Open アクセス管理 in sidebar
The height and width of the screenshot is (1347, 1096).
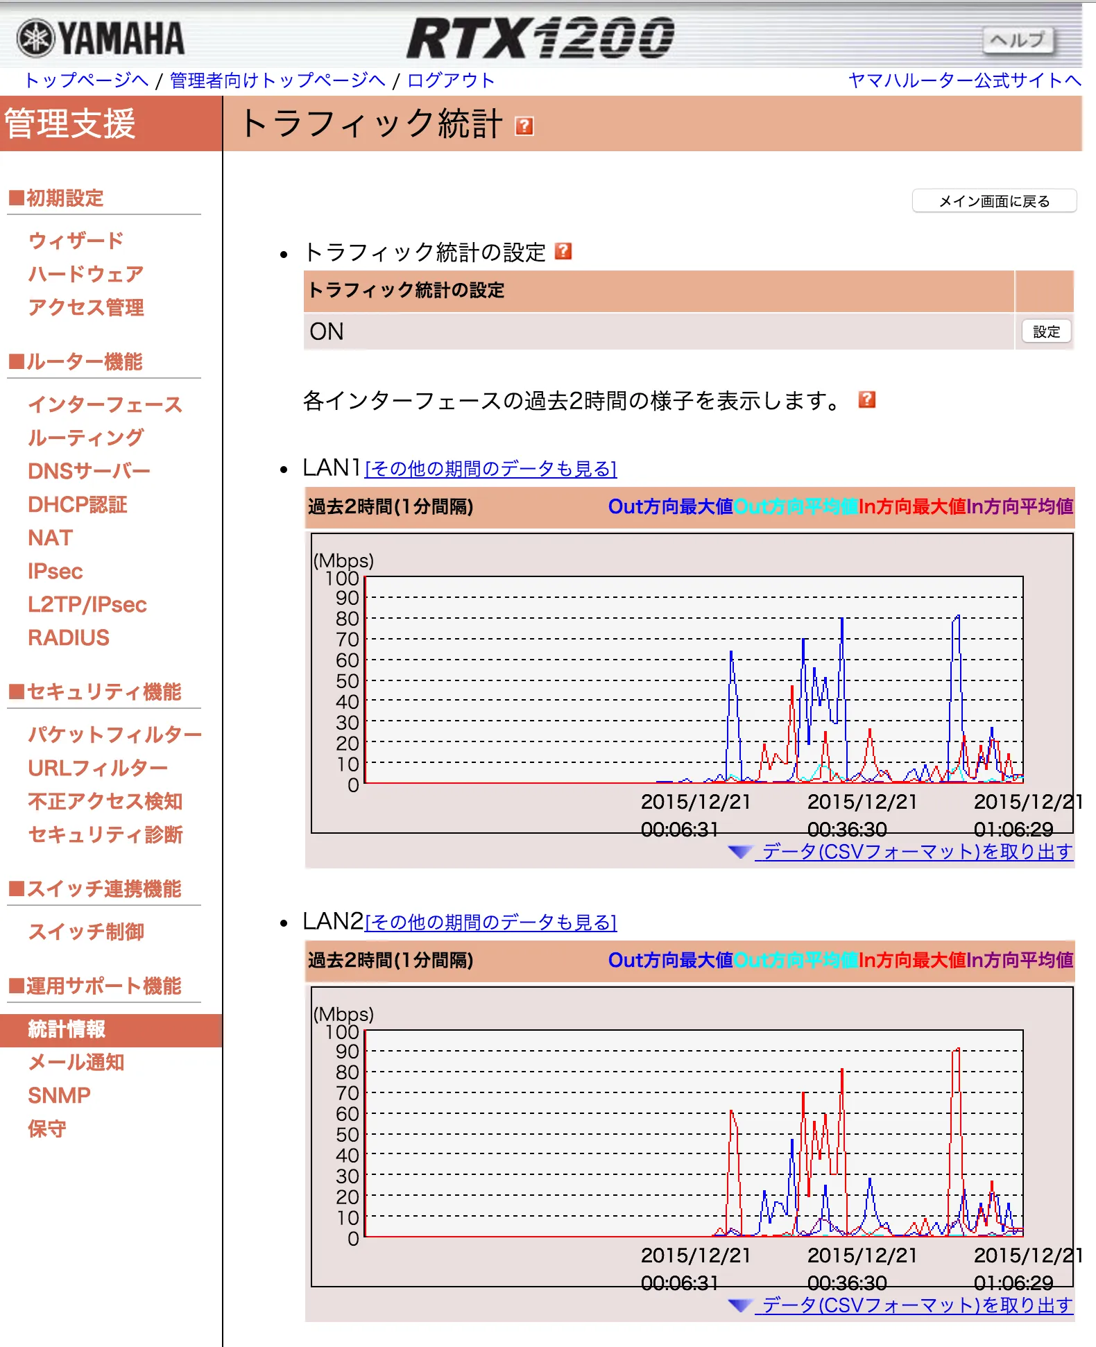pos(86,307)
